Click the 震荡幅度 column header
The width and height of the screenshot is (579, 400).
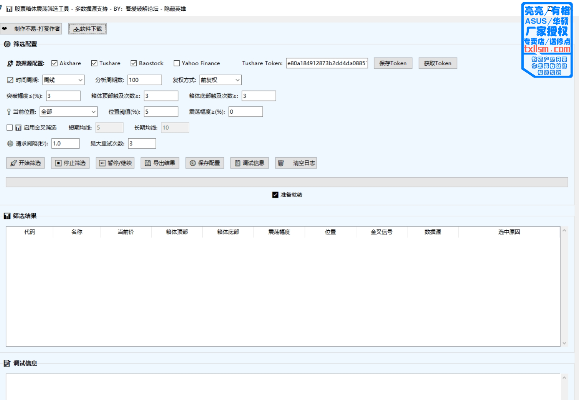[x=279, y=232]
